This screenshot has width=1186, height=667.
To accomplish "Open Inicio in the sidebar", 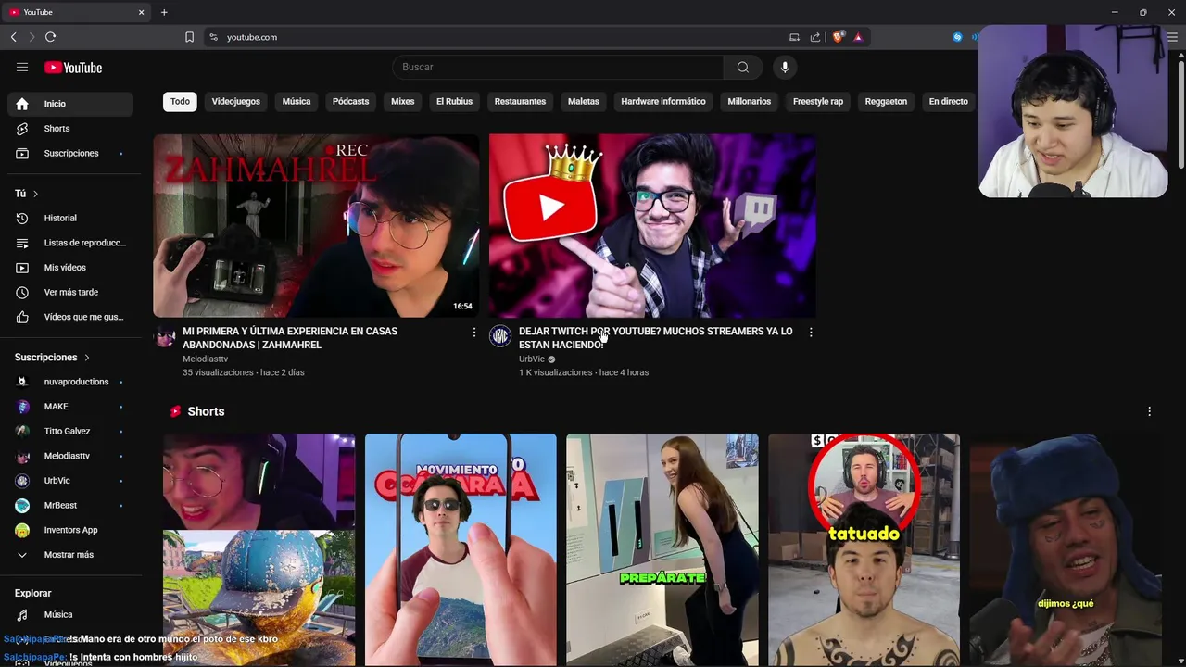I will [70, 104].
